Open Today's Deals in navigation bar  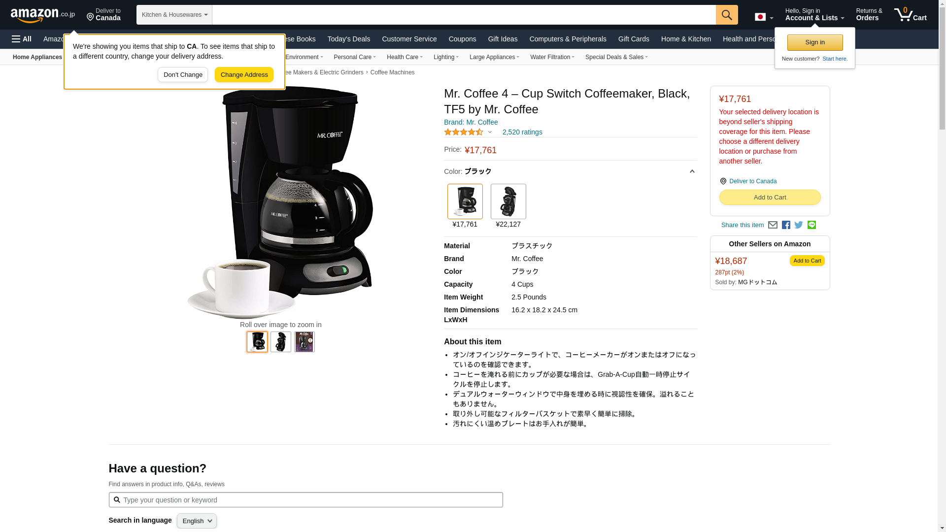coord(348,39)
